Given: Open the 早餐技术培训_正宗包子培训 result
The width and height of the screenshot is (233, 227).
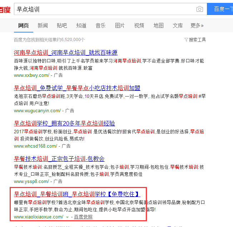Looking at the screenshot, I should coord(59,159).
